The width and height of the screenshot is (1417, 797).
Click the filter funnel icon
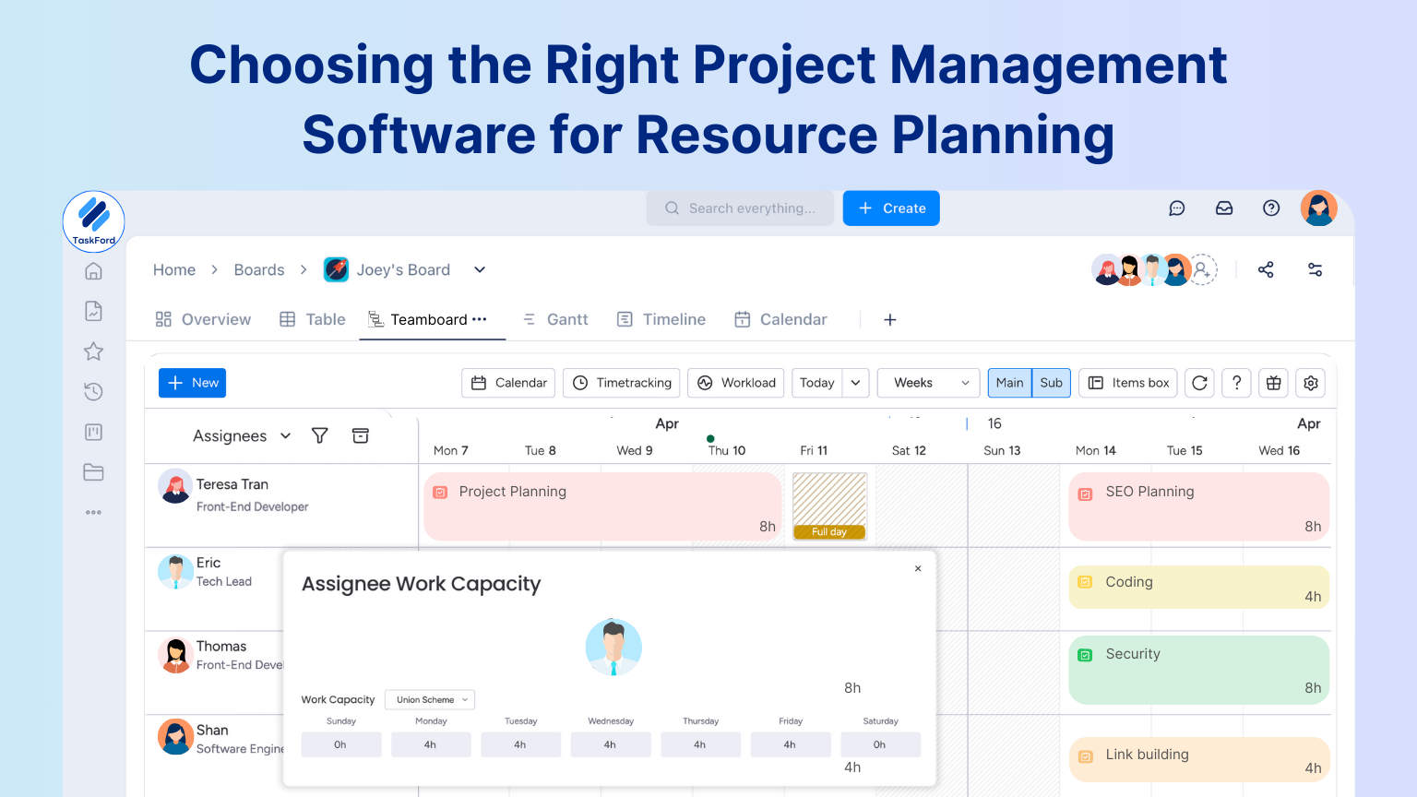point(320,435)
